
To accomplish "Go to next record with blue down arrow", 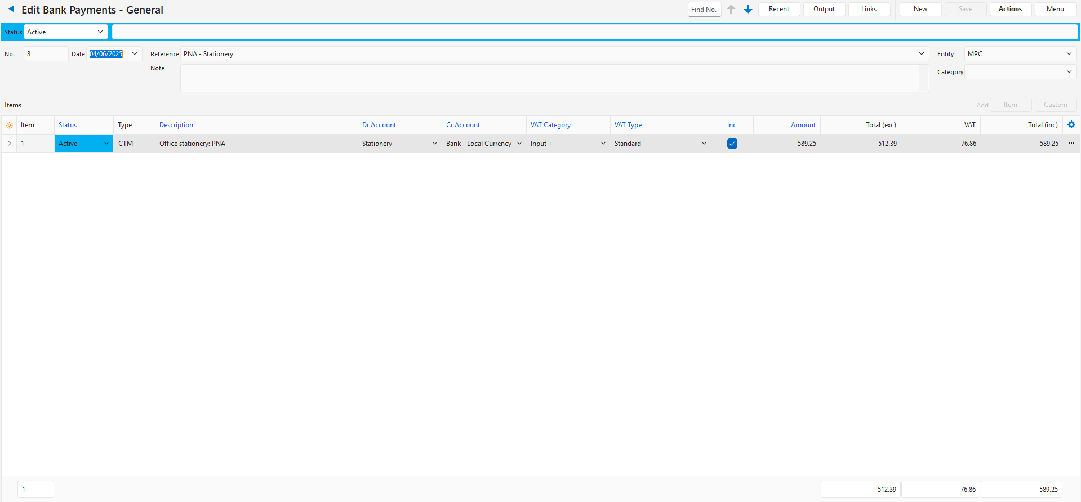I will [748, 9].
